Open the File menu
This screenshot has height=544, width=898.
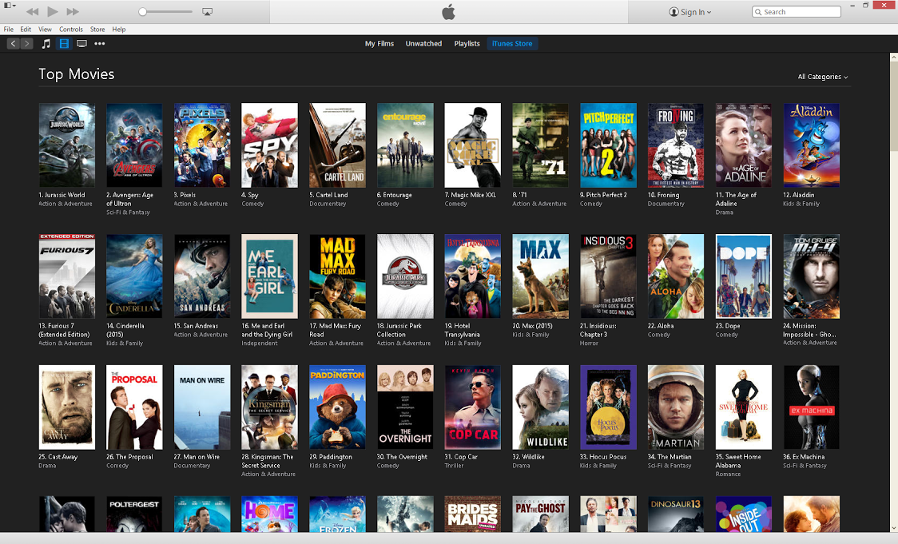coord(9,30)
